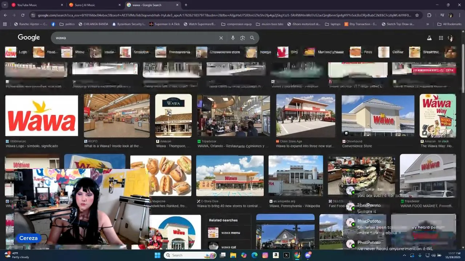Open the Google apps grid
Screen dimensions: 465x261
[x=441, y=38]
